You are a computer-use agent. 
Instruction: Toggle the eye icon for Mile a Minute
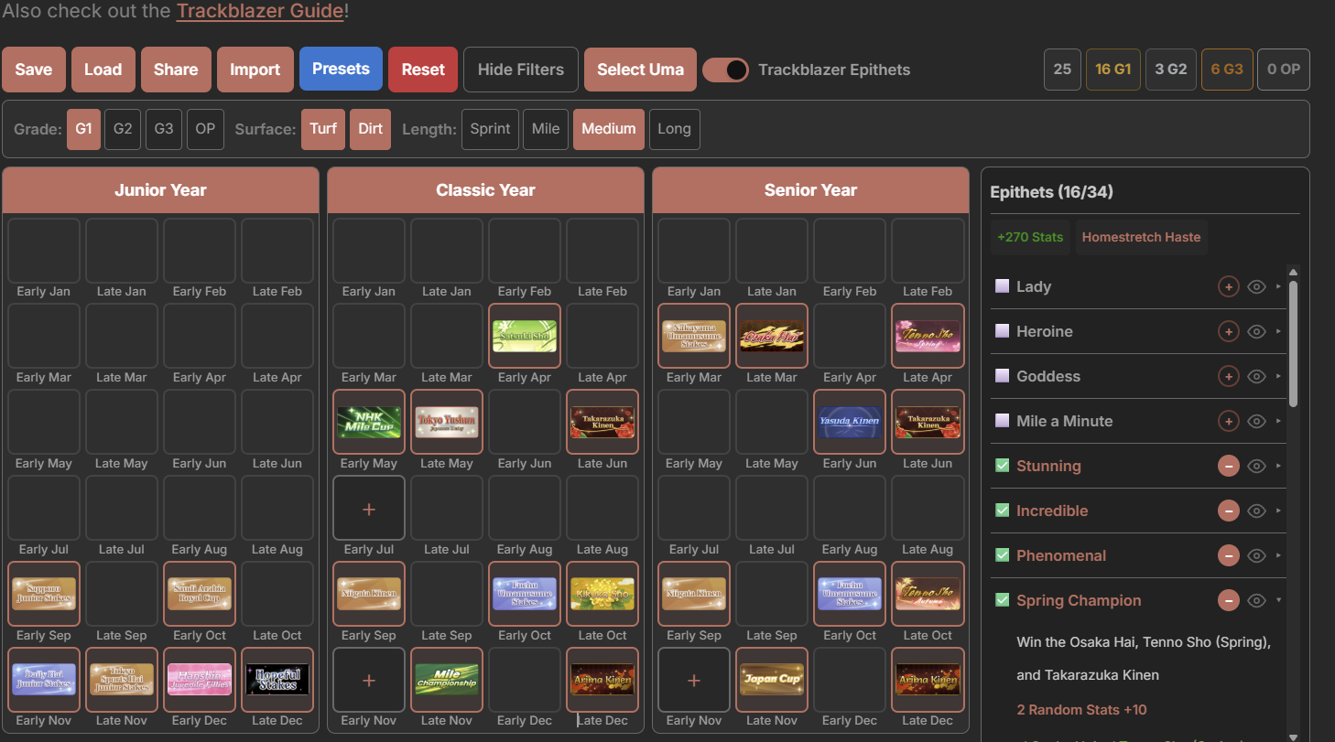1257,421
